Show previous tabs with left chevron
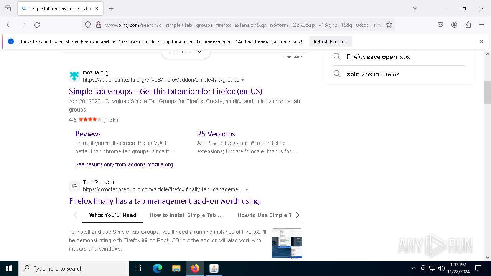491x276 pixels. click(x=75, y=215)
